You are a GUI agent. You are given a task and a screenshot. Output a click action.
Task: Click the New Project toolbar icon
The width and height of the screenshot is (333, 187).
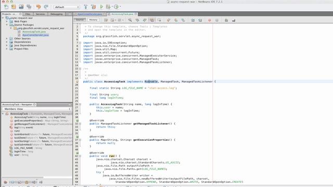14,7
